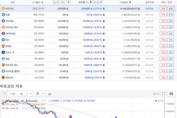
Task: Open the MA (60, close, 0) legend dropdown
Action: [x=20, y=108]
